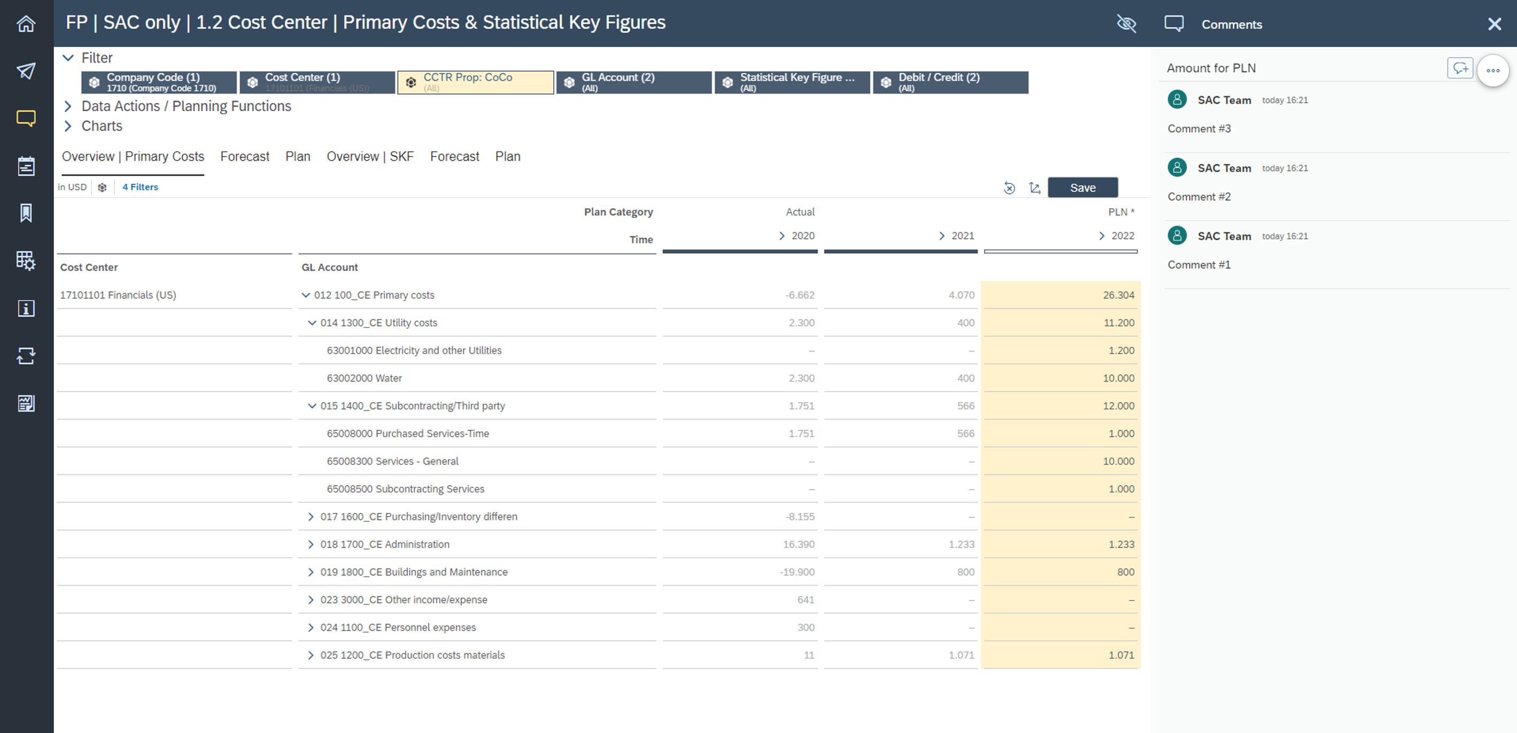Expand the 018 1700_CE Administration row
Viewport: 1517px width, 733px height.
click(x=311, y=544)
